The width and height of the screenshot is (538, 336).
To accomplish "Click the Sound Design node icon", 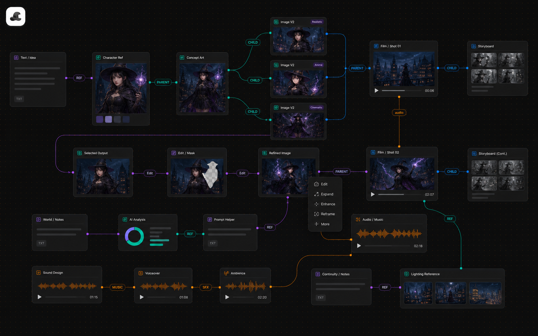I will (38, 273).
